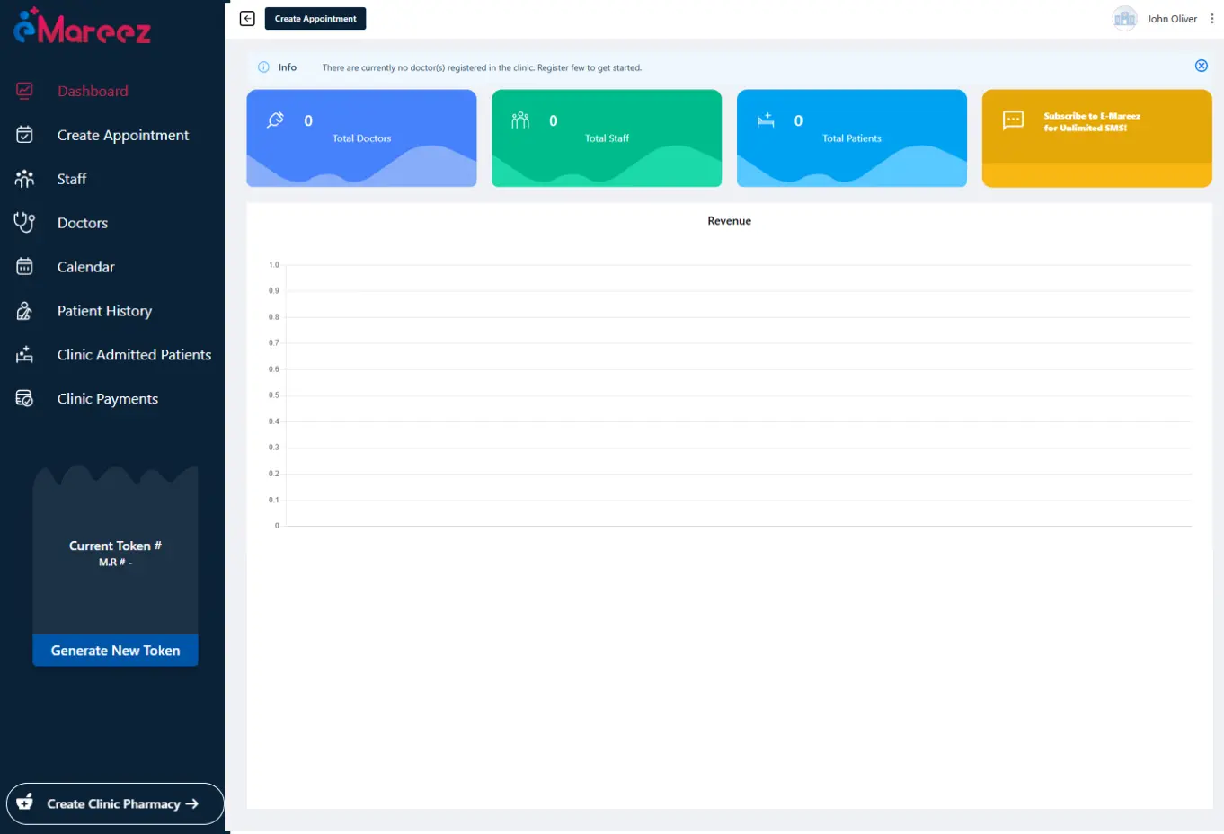Click the eMareez logo
The width and height of the screenshot is (1224, 834).
click(82, 26)
